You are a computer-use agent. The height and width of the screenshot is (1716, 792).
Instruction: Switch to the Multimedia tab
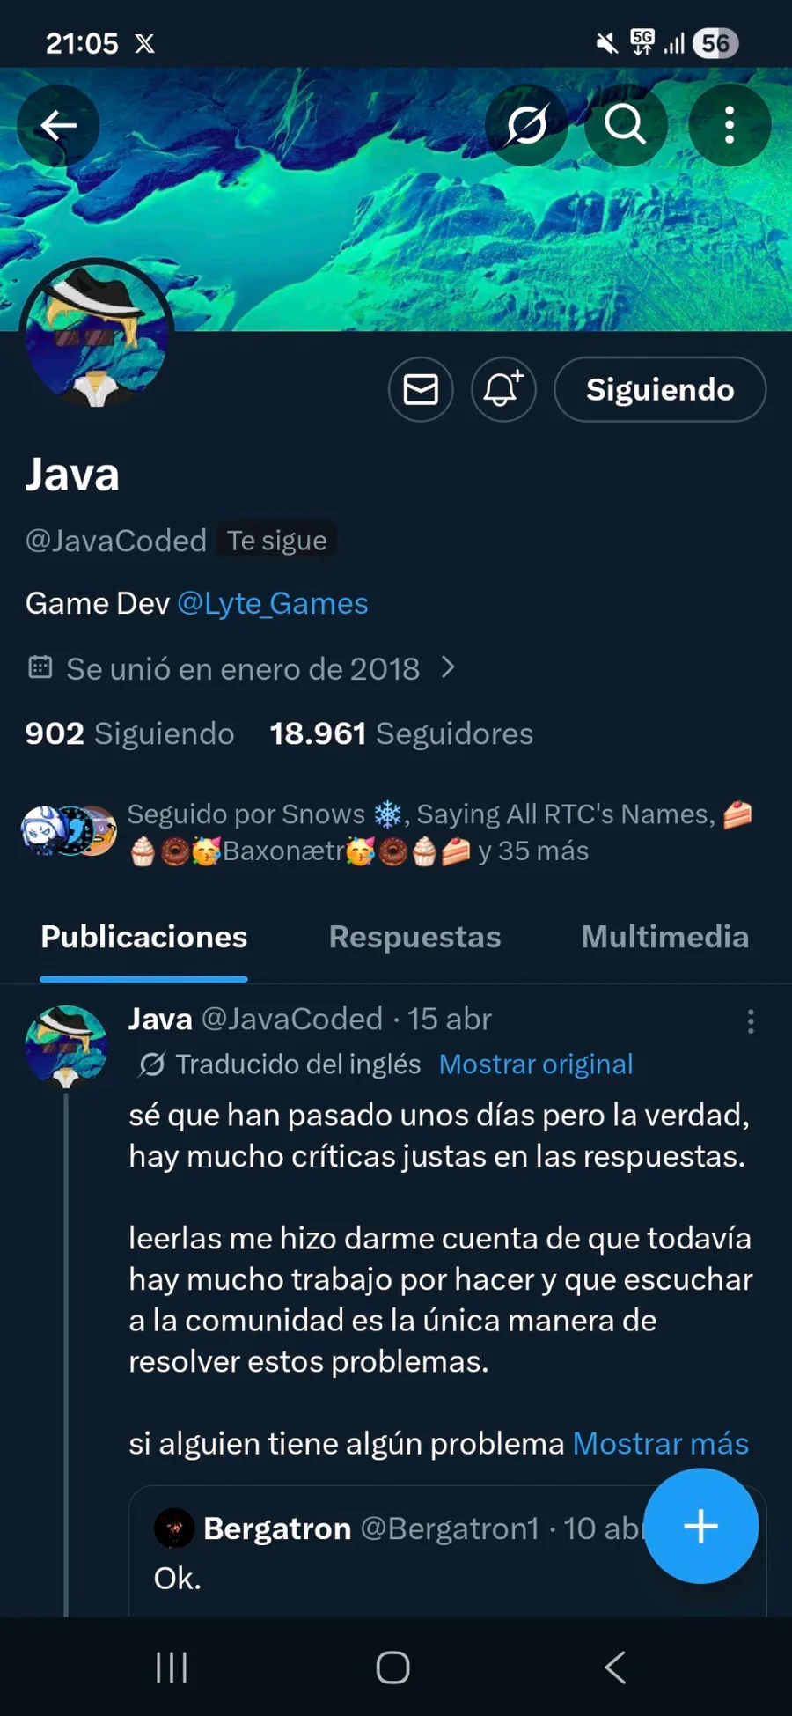(x=665, y=938)
